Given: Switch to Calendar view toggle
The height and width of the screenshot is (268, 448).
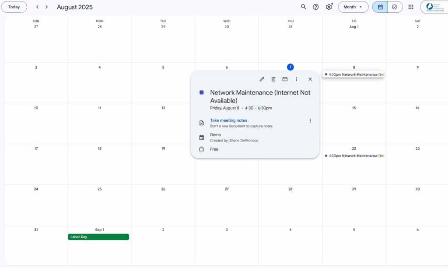Looking at the screenshot, I should coord(380,7).
